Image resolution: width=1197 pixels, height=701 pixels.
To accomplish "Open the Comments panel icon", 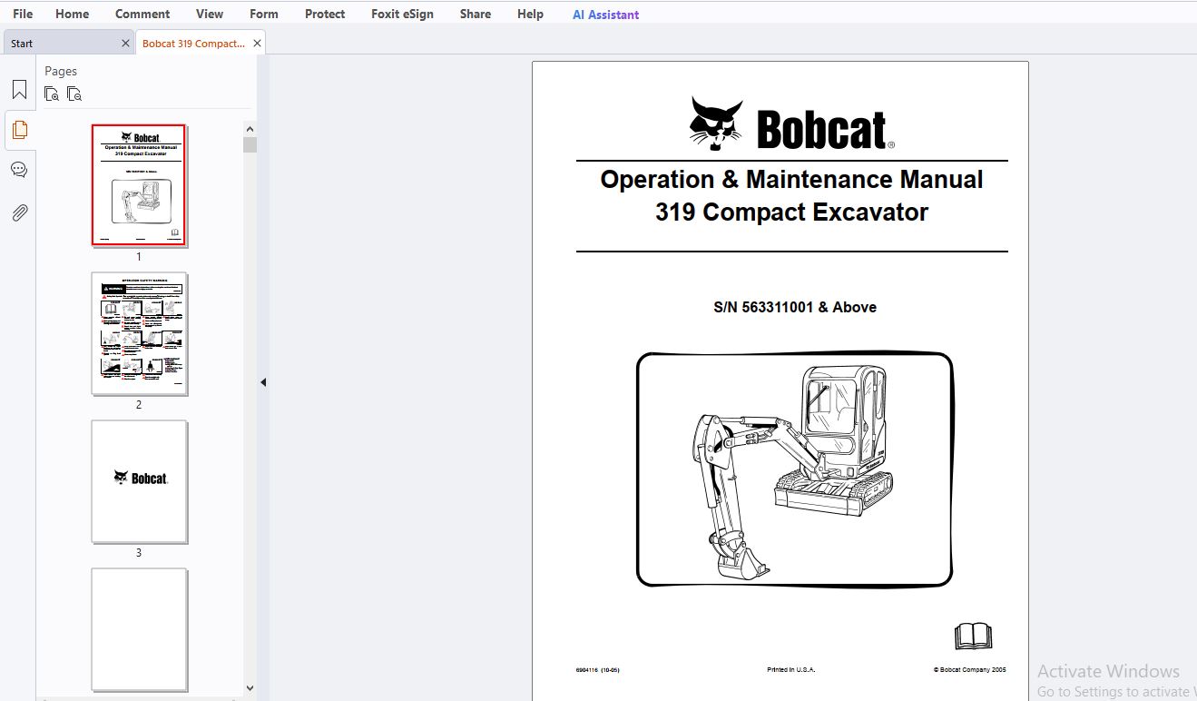I will (x=19, y=170).
